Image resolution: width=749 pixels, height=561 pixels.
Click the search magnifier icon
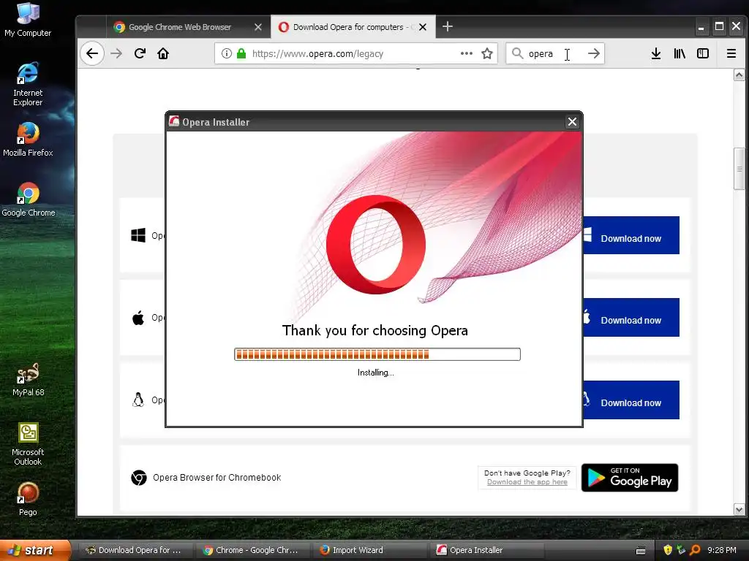[x=517, y=53]
